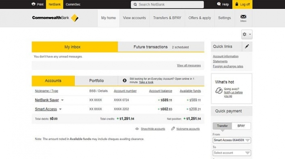
Task: Open the To Select account dropdown
Action: (x=232, y=153)
